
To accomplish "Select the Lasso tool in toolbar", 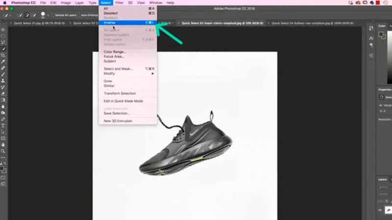I will pyautogui.click(x=3, y=43).
